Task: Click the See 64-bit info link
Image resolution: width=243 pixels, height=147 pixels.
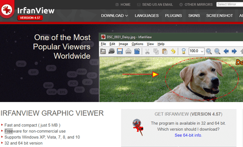Action: point(188,135)
